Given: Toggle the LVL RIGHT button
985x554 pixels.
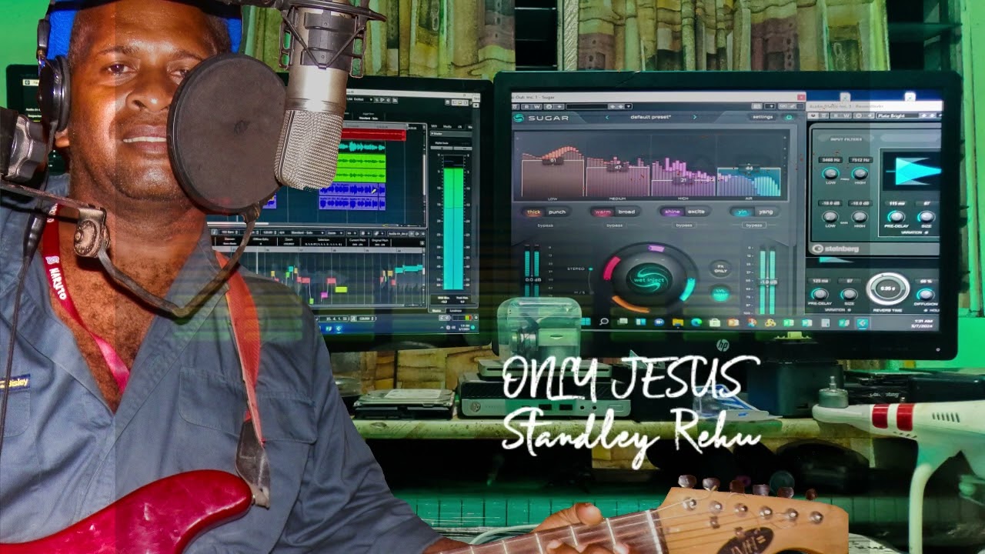Looking at the screenshot, I should coord(720,293).
